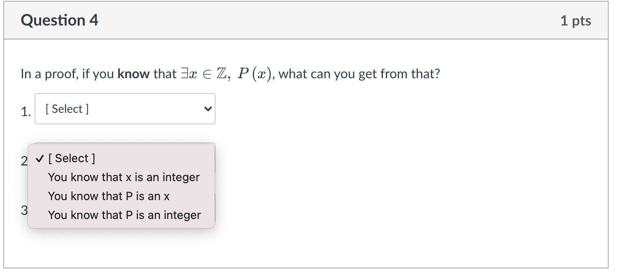Click the highlighted dropdown option panel
Viewport: 621px width, 275px height.
pyautogui.click(x=121, y=186)
